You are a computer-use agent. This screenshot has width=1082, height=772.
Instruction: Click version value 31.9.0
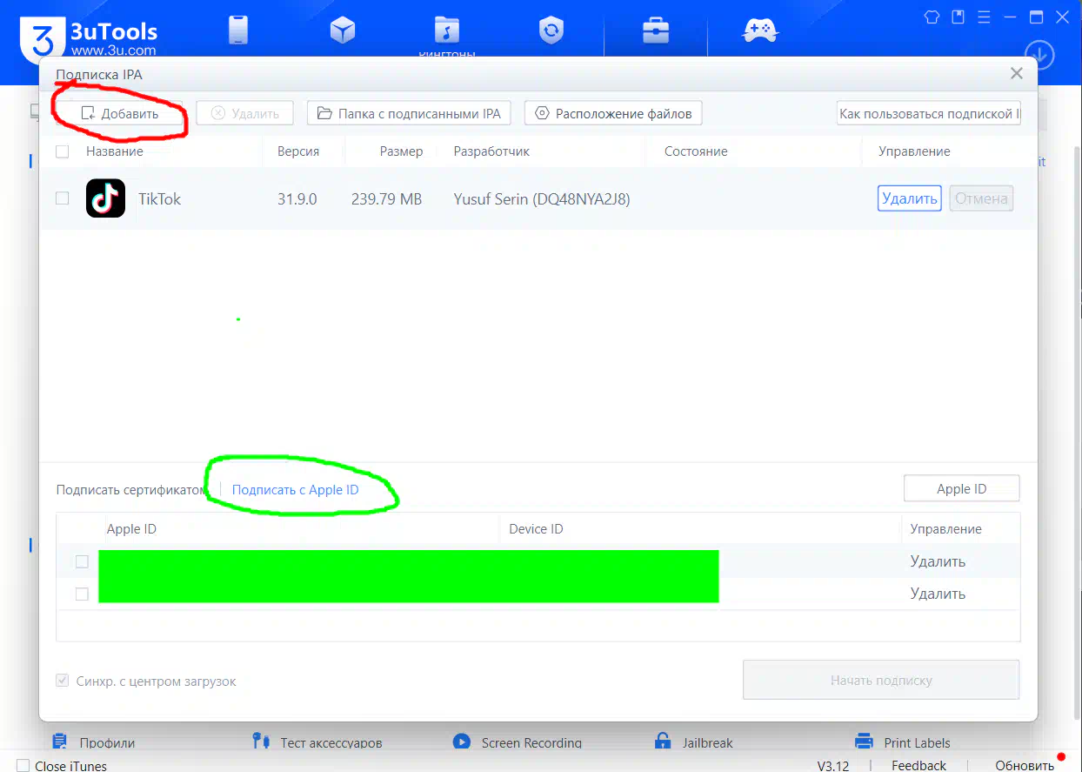(x=297, y=198)
